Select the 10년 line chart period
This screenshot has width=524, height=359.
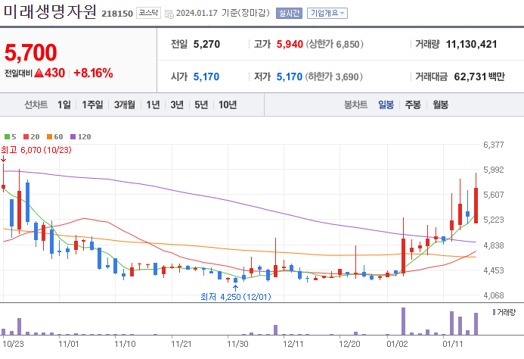pyautogui.click(x=228, y=105)
